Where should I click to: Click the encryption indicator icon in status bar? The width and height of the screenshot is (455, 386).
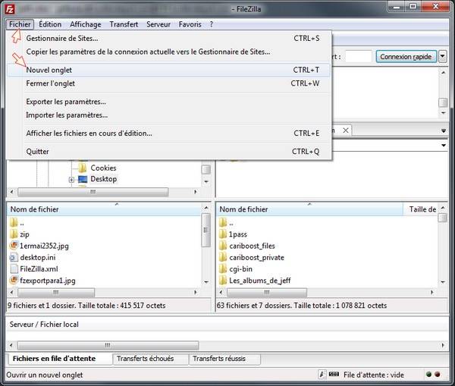[322, 375]
